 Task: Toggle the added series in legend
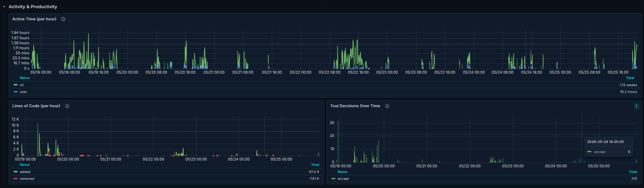[x=25, y=172]
